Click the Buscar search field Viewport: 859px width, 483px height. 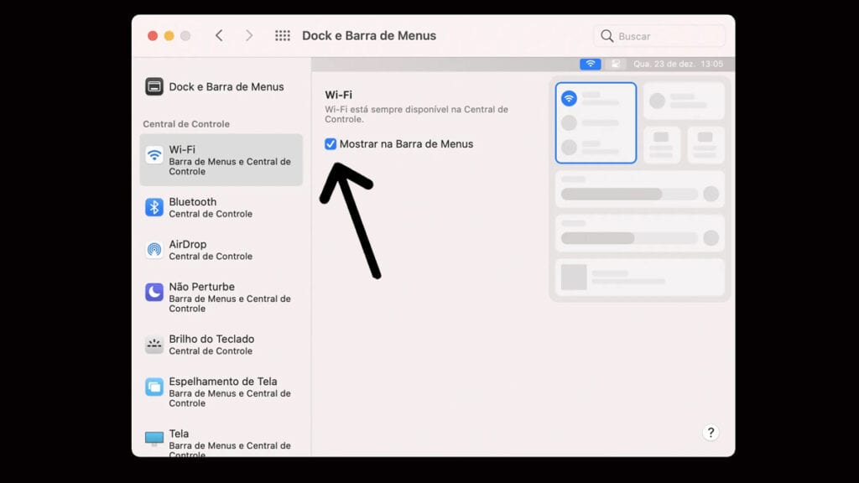coord(659,36)
